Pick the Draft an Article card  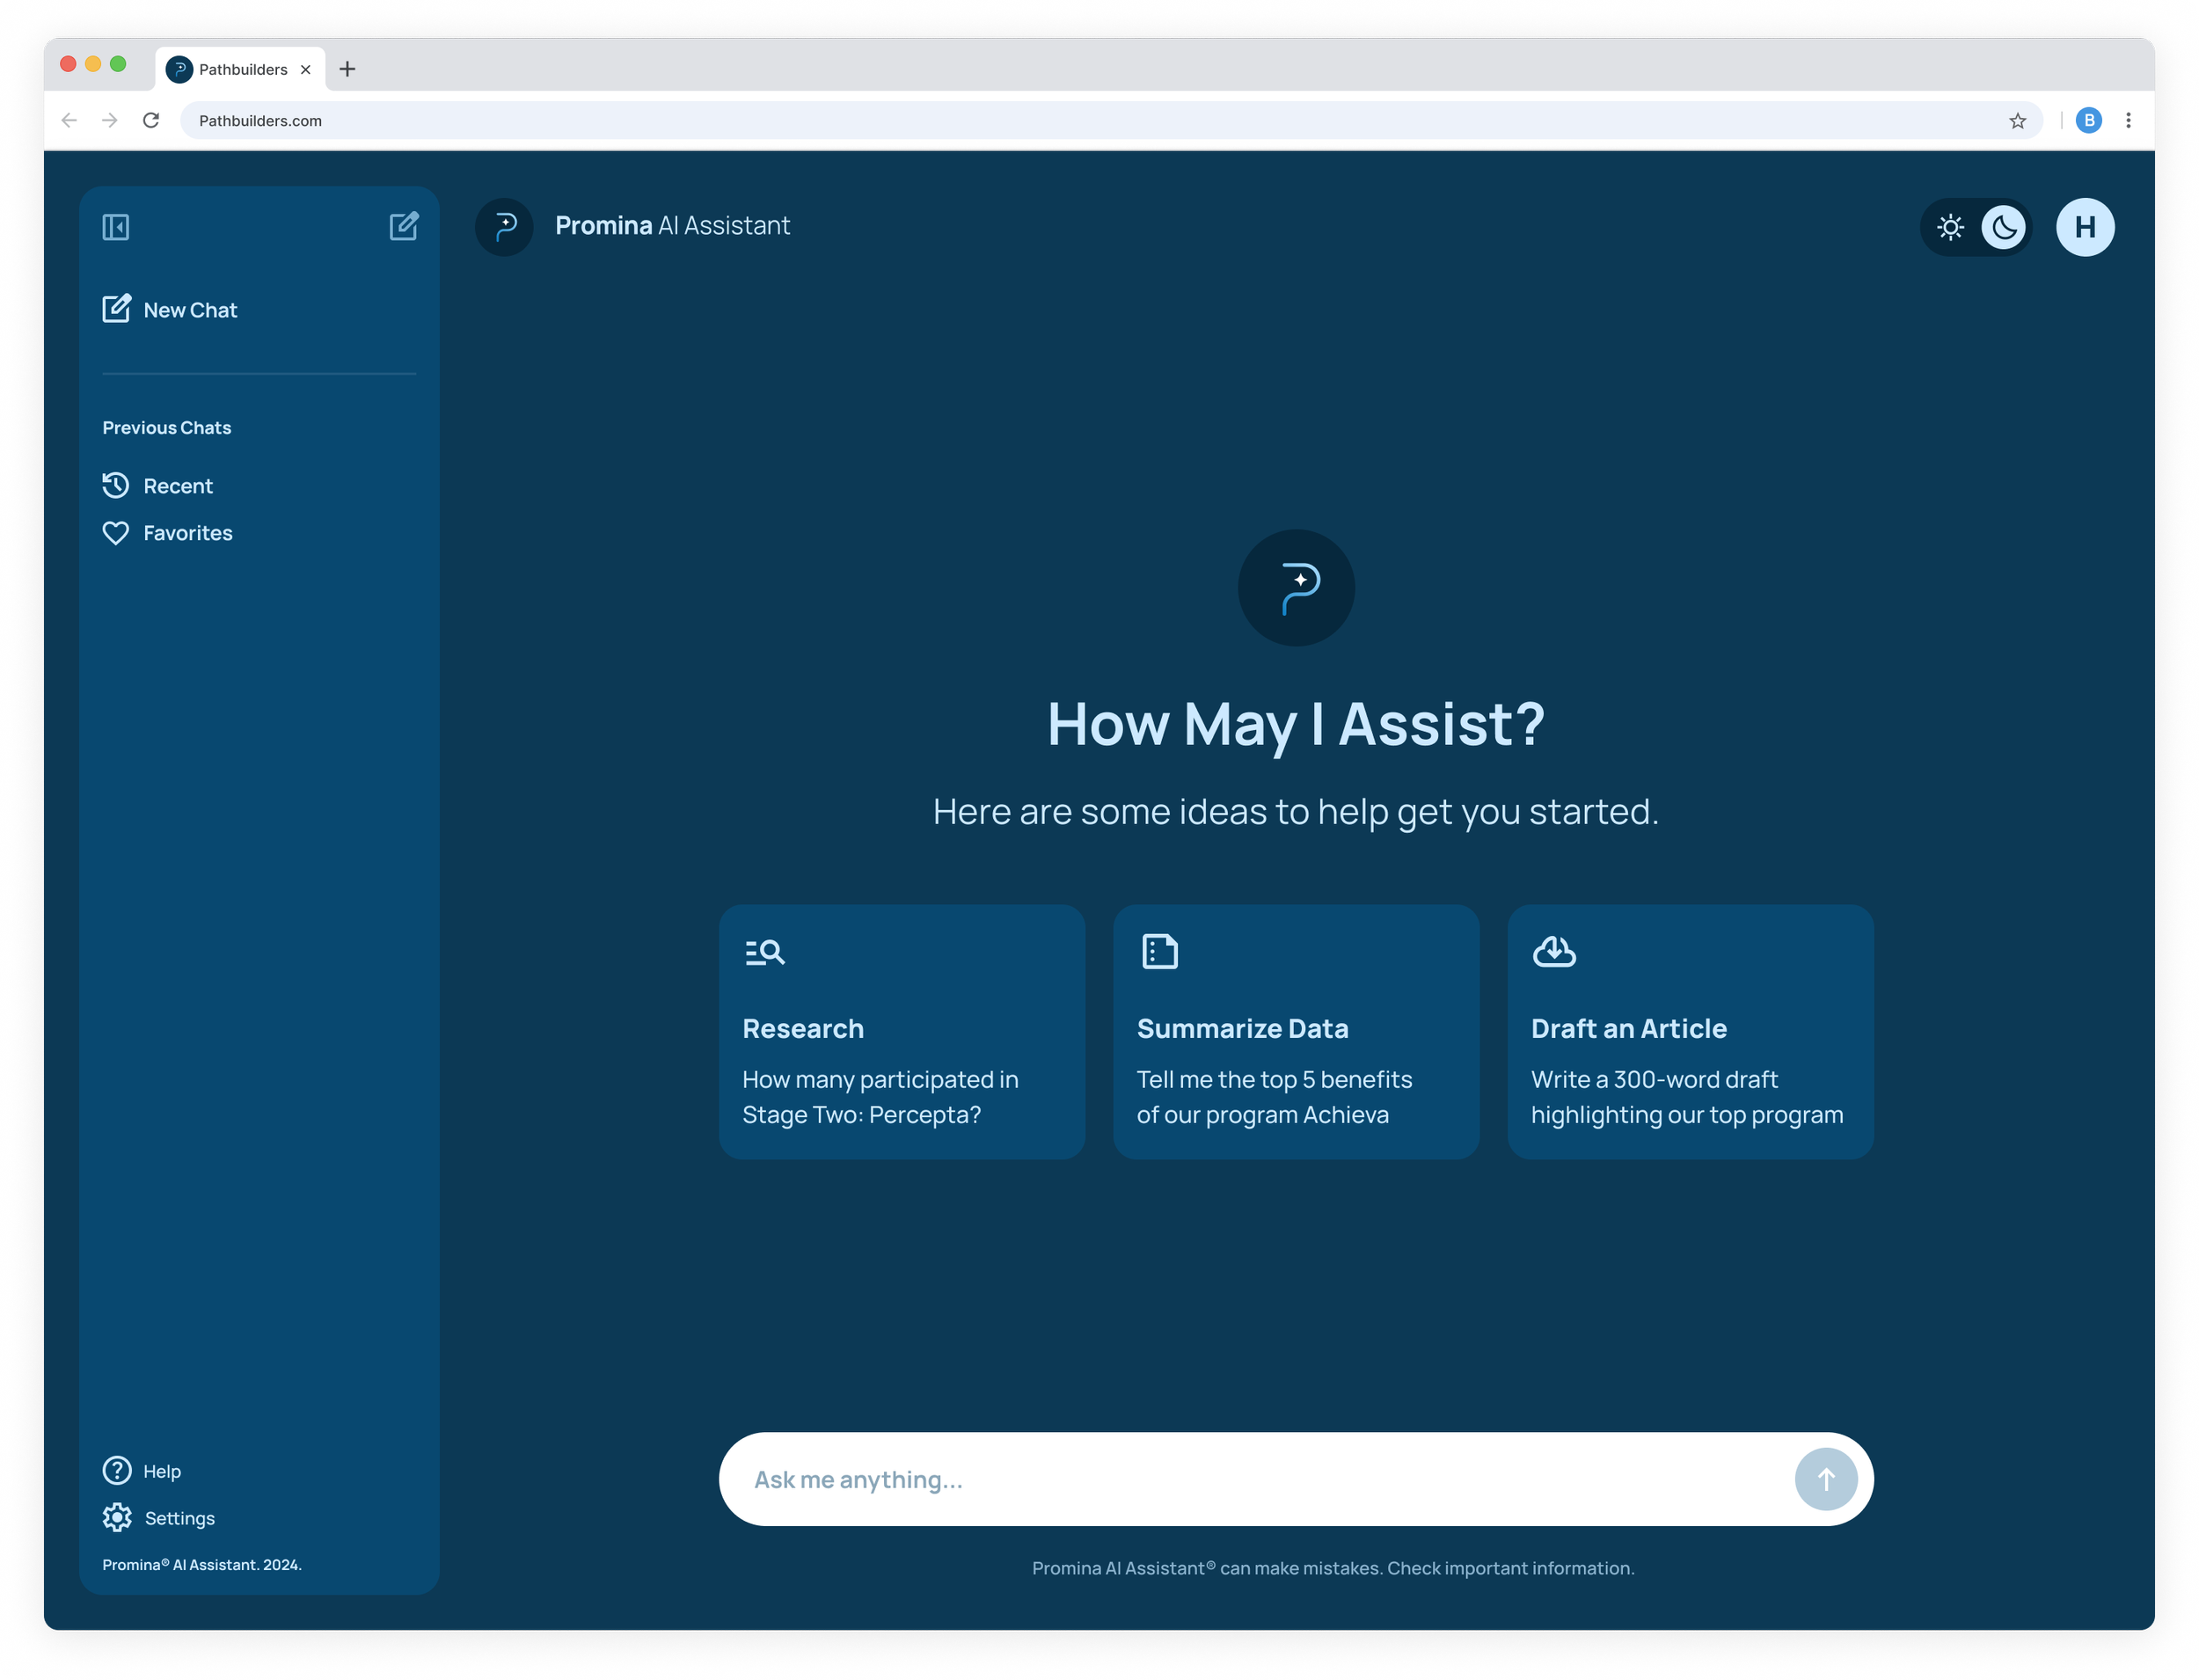click(1690, 1032)
